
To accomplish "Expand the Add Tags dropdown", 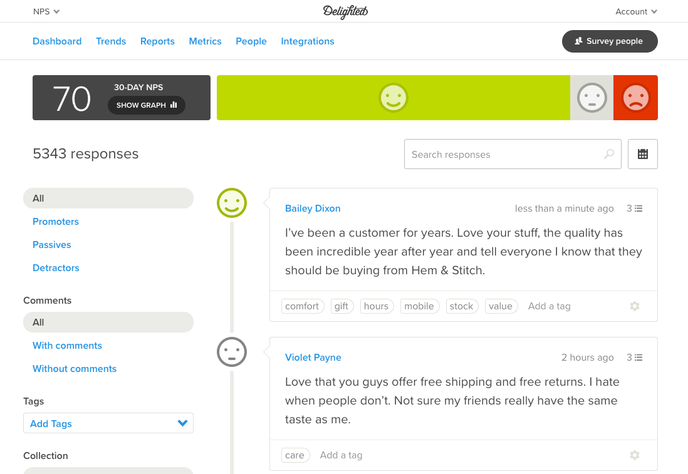I will click(x=108, y=423).
